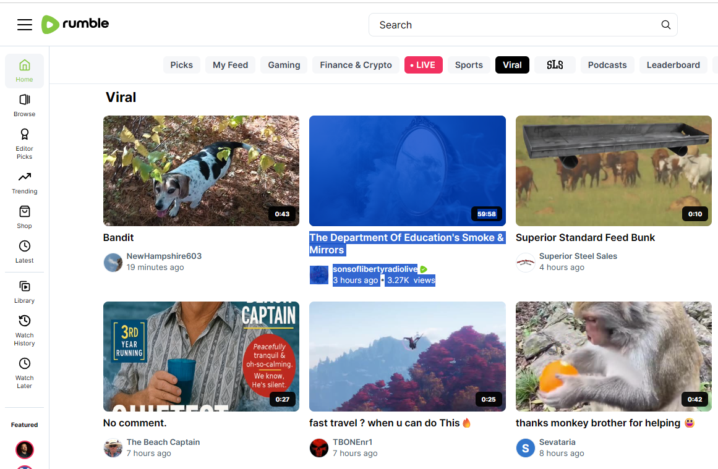The height and width of the screenshot is (469, 718).
Task: Click the search magnifier icon
Action: point(665,25)
